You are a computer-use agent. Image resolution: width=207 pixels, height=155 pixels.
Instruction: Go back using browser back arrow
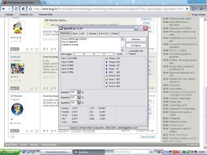[4, 9]
